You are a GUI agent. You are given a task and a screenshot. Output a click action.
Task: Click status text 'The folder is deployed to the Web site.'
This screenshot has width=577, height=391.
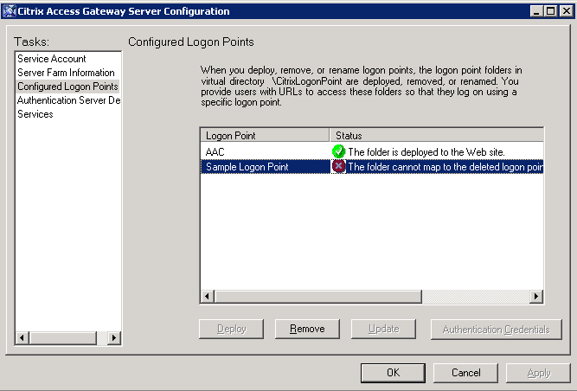pyautogui.click(x=426, y=152)
